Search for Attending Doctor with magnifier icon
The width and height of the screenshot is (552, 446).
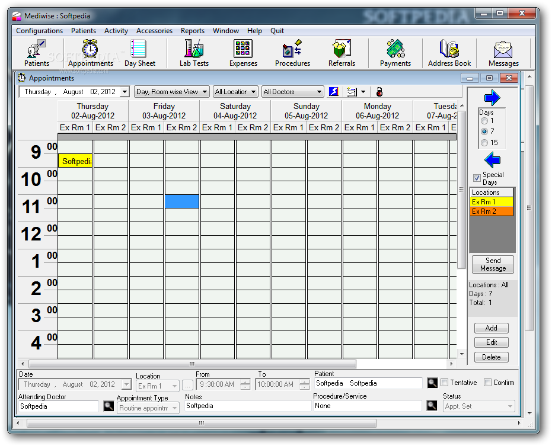click(x=109, y=406)
